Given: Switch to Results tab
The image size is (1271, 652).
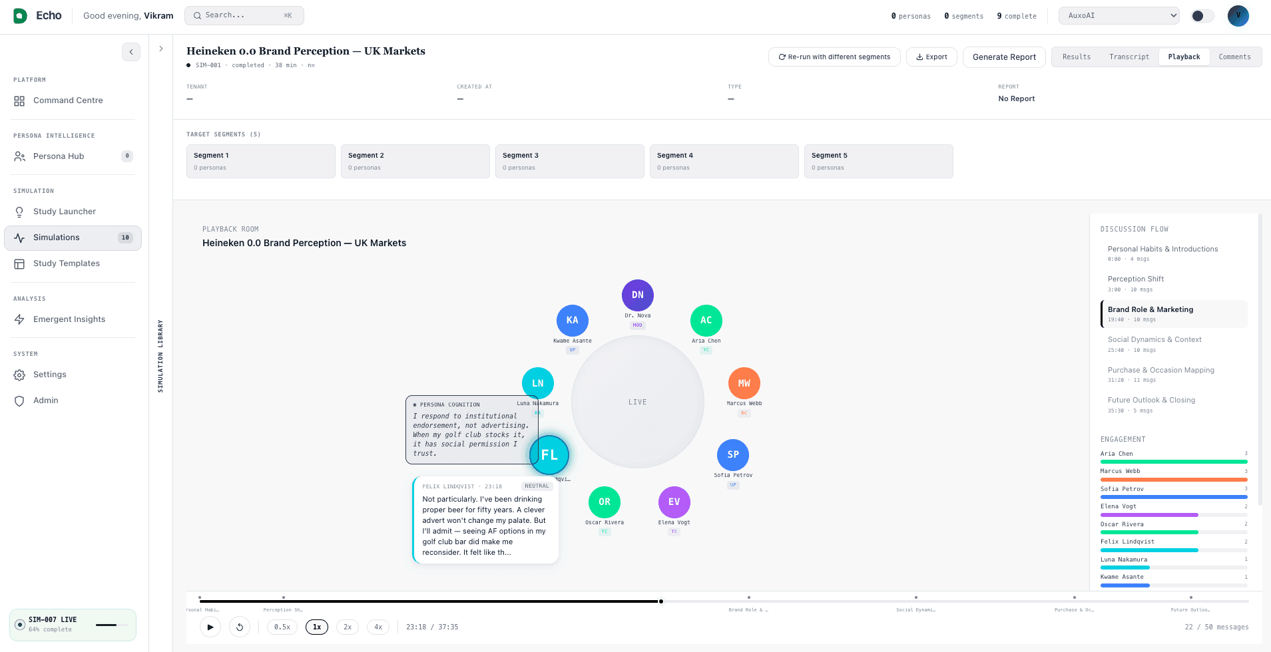Looking at the screenshot, I should (1076, 57).
